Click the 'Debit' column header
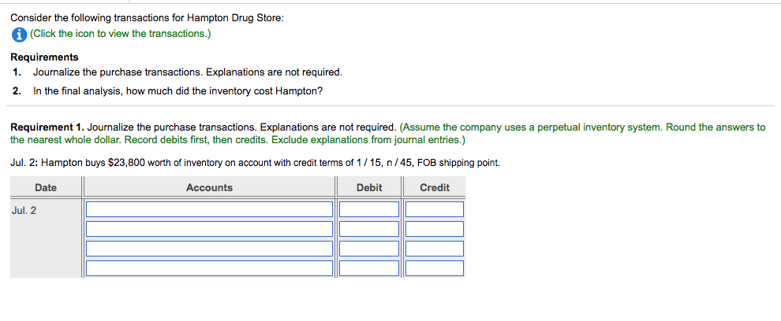This screenshot has width=781, height=321. point(369,188)
